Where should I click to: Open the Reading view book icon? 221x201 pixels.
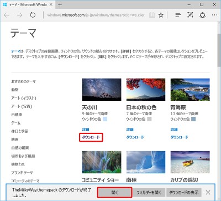pos(152,15)
